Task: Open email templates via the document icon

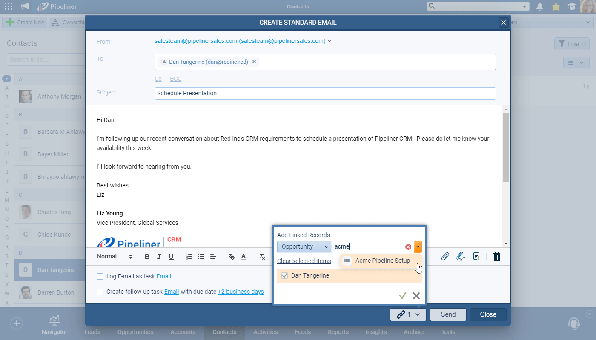Action: 476,256
